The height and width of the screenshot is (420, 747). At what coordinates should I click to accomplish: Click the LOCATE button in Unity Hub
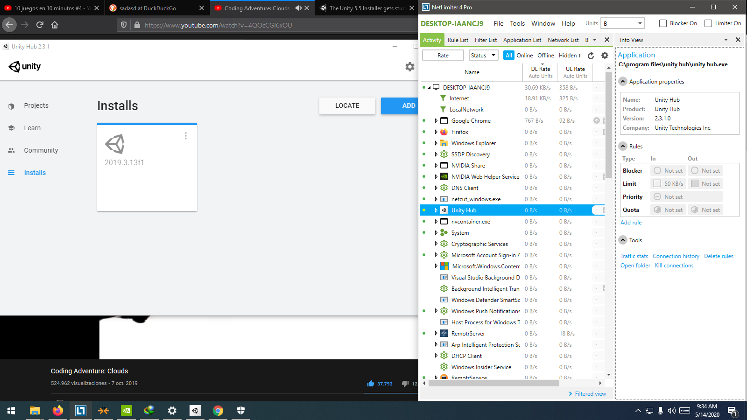click(347, 106)
